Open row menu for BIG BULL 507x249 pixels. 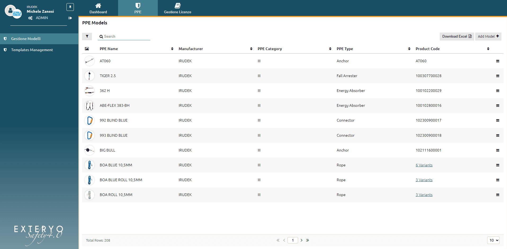tap(498, 150)
